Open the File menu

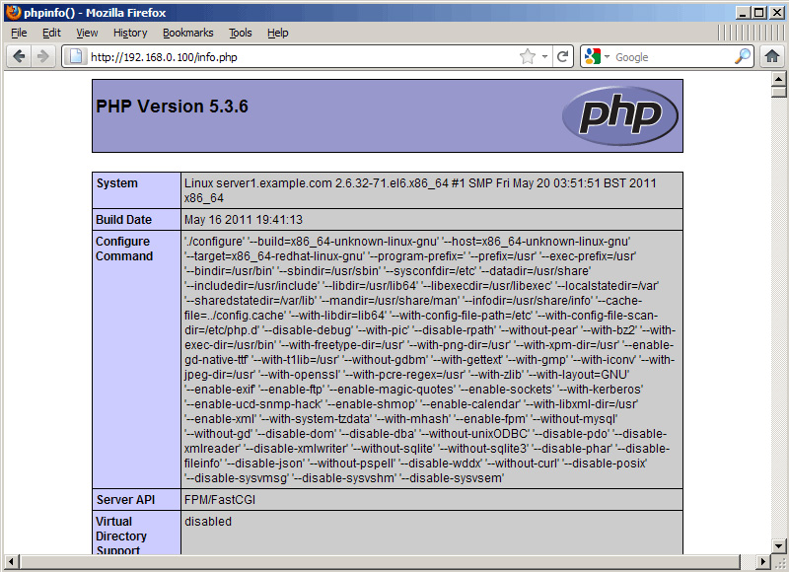pos(19,33)
